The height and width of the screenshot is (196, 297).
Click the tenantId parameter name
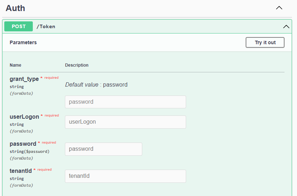pos(21,171)
